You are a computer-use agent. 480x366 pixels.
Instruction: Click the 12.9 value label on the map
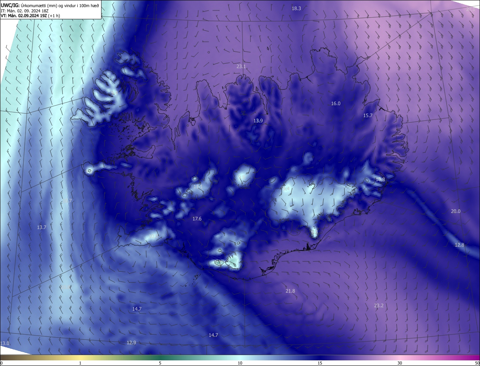(x=131, y=342)
